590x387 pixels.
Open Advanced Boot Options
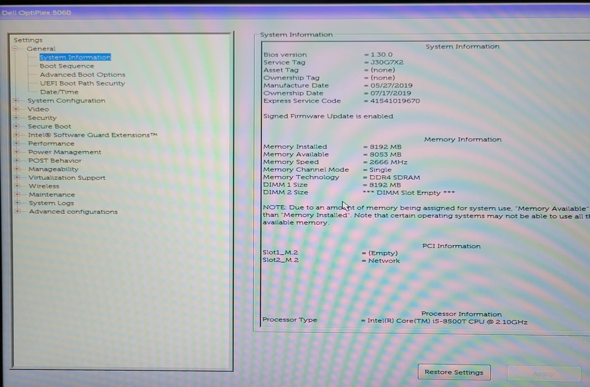tap(82, 75)
